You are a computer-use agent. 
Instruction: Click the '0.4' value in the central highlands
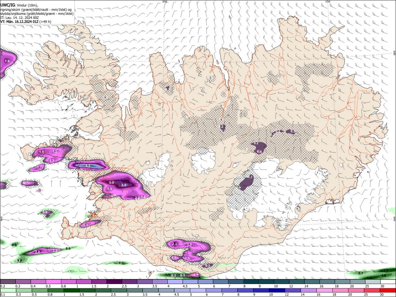(x=259, y=152)
